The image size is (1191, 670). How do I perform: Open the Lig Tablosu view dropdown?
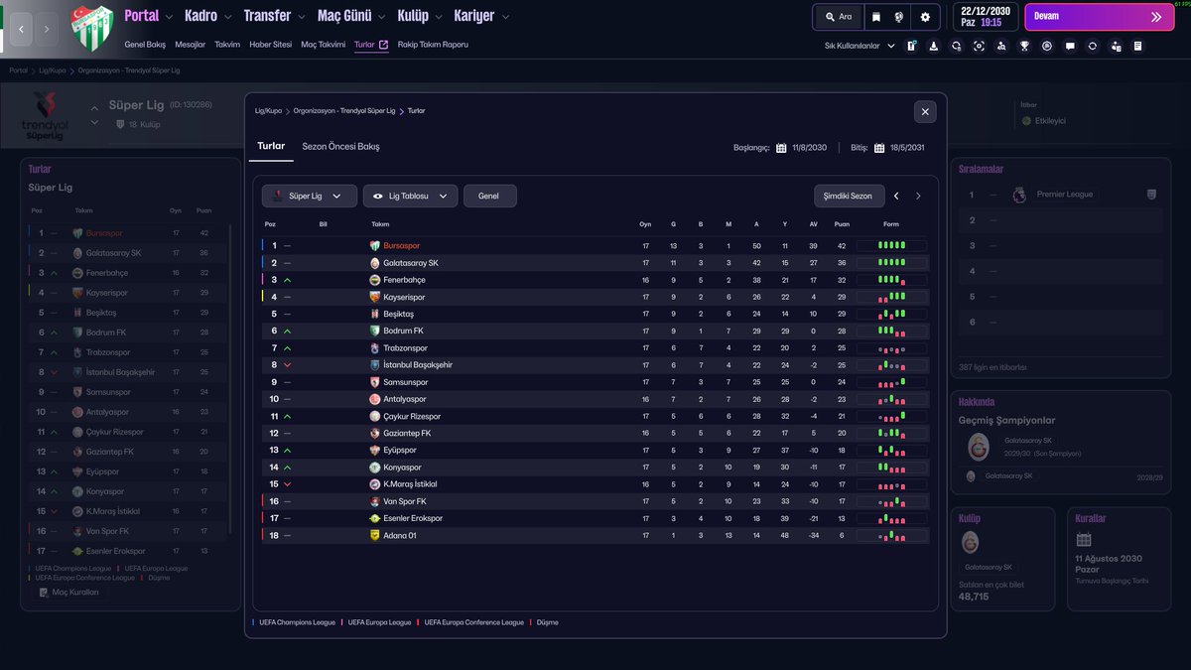click(x=411, y=197)
